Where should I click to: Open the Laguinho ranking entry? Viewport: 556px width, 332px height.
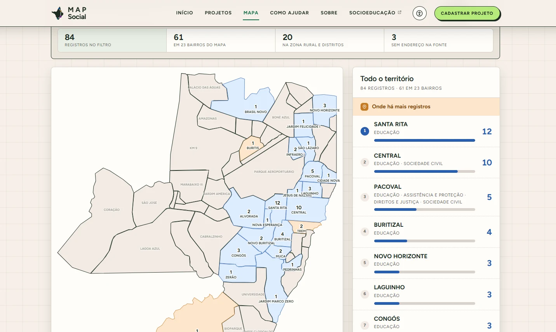pyautogui.click(x=426, y=294)
